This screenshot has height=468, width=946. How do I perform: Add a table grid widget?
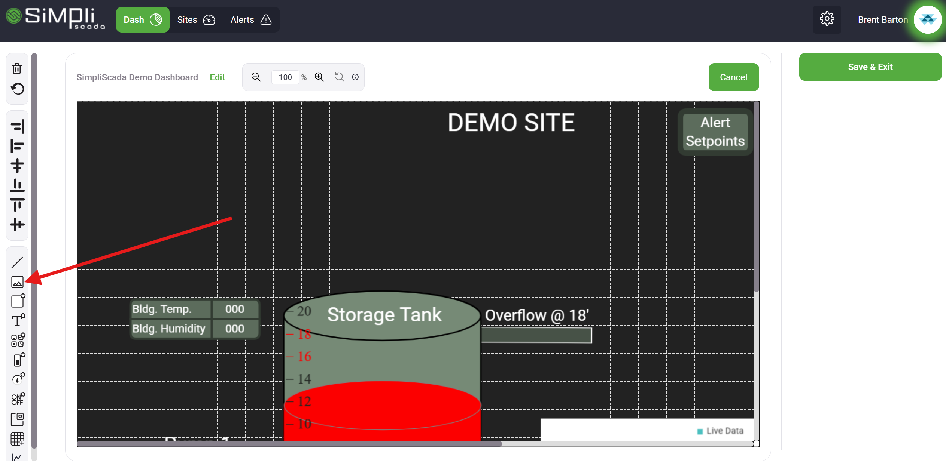17,439
